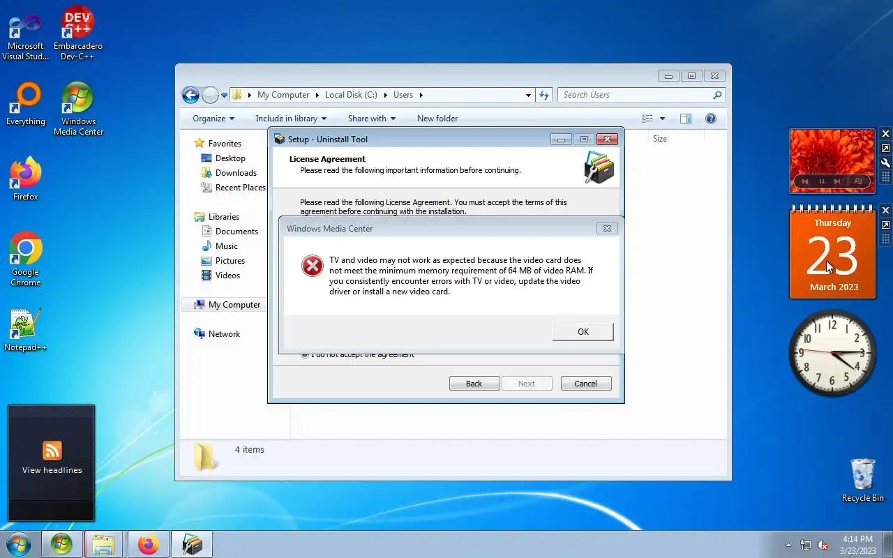Image resolution: width=893 pixels, height=558 pixels.
Task: Open the Recycle Bin
Action: coord(863,481)
